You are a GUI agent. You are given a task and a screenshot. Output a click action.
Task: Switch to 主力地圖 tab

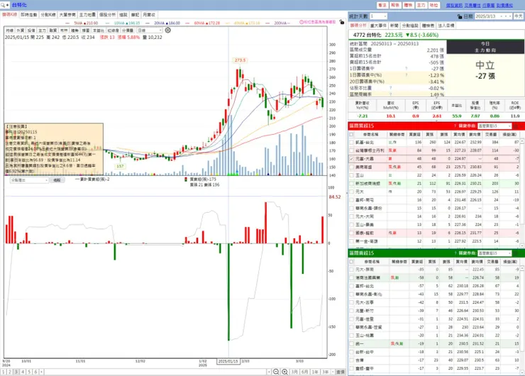coord(87,15)
